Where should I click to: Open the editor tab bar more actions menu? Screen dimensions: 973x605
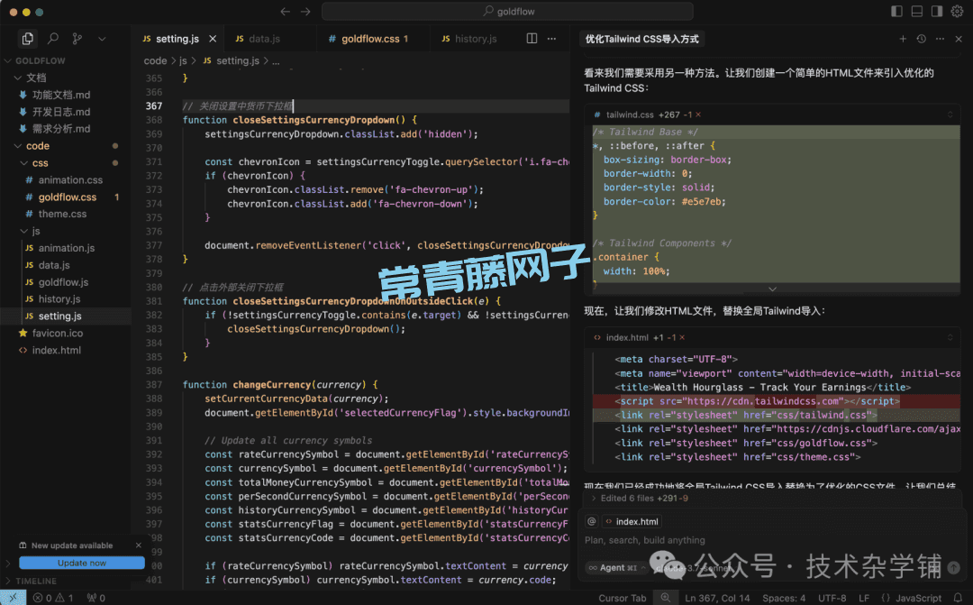coord(551,39)
